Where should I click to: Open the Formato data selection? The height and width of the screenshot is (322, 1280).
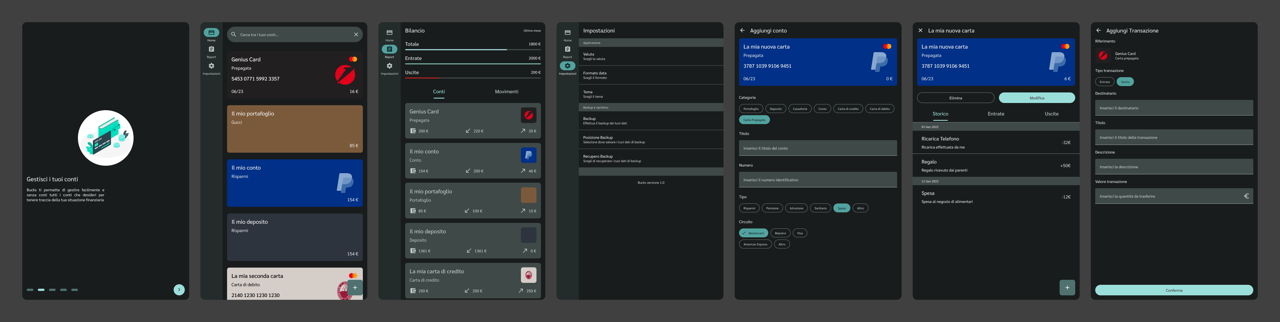651,75
